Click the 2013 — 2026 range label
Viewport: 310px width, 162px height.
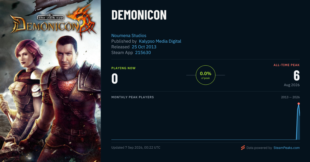click(x=290, y=97)
